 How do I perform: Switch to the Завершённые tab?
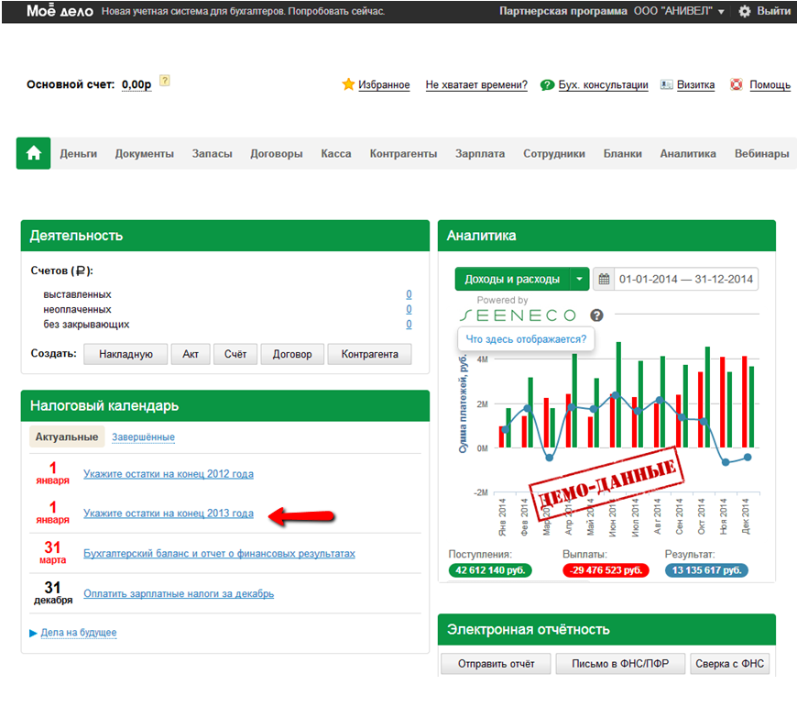[143, 437]
